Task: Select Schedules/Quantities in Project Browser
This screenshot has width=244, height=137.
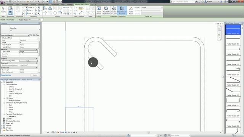Action: (13, 121)
